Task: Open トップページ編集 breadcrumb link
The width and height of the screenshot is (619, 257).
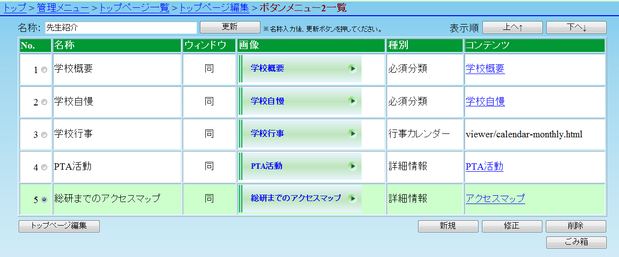Action: [x=214, y=7]
